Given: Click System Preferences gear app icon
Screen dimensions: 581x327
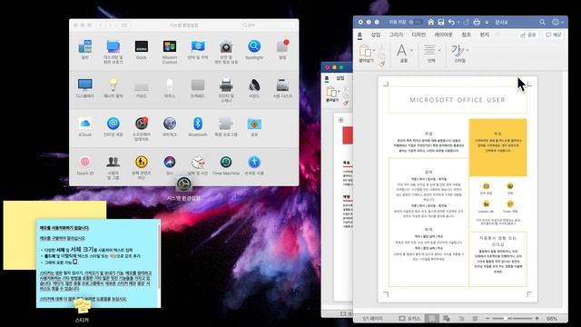Looking at the screenshot, I should tap(183, 184).
